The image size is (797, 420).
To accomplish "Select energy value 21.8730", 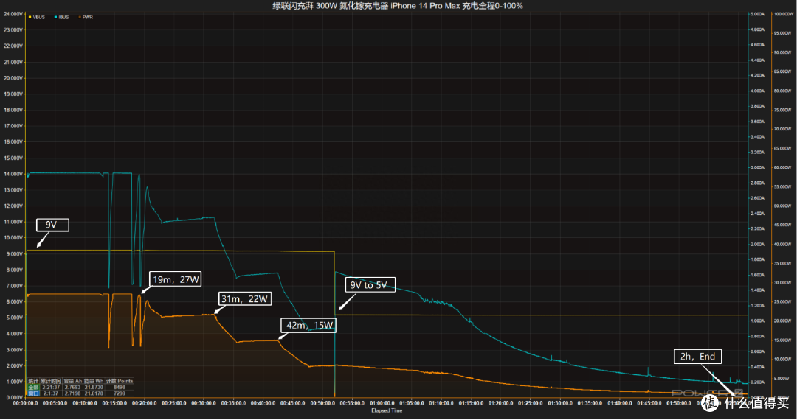I will point(94,387).
